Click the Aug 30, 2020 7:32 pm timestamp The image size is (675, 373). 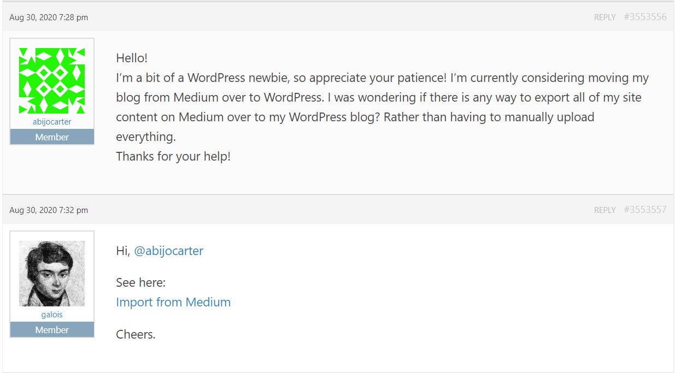tap(49, 210)
